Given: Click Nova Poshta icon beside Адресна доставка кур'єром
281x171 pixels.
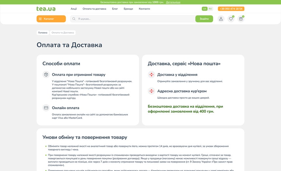Looking at the screenshot, I should (x=151, y=91).
